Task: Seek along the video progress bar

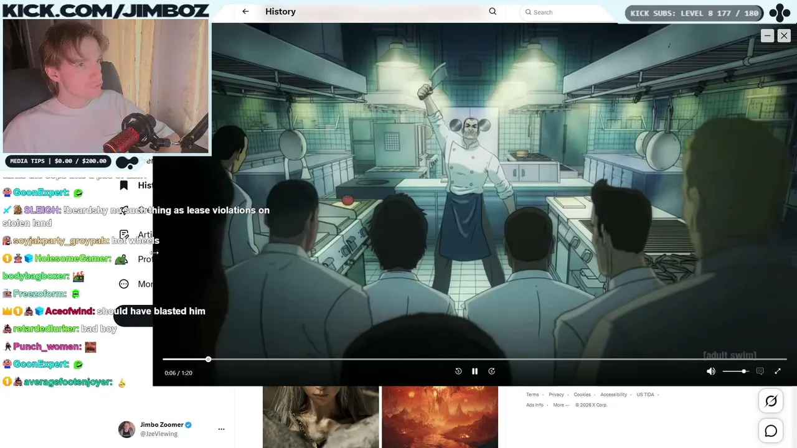Action: tap(474, 359)
